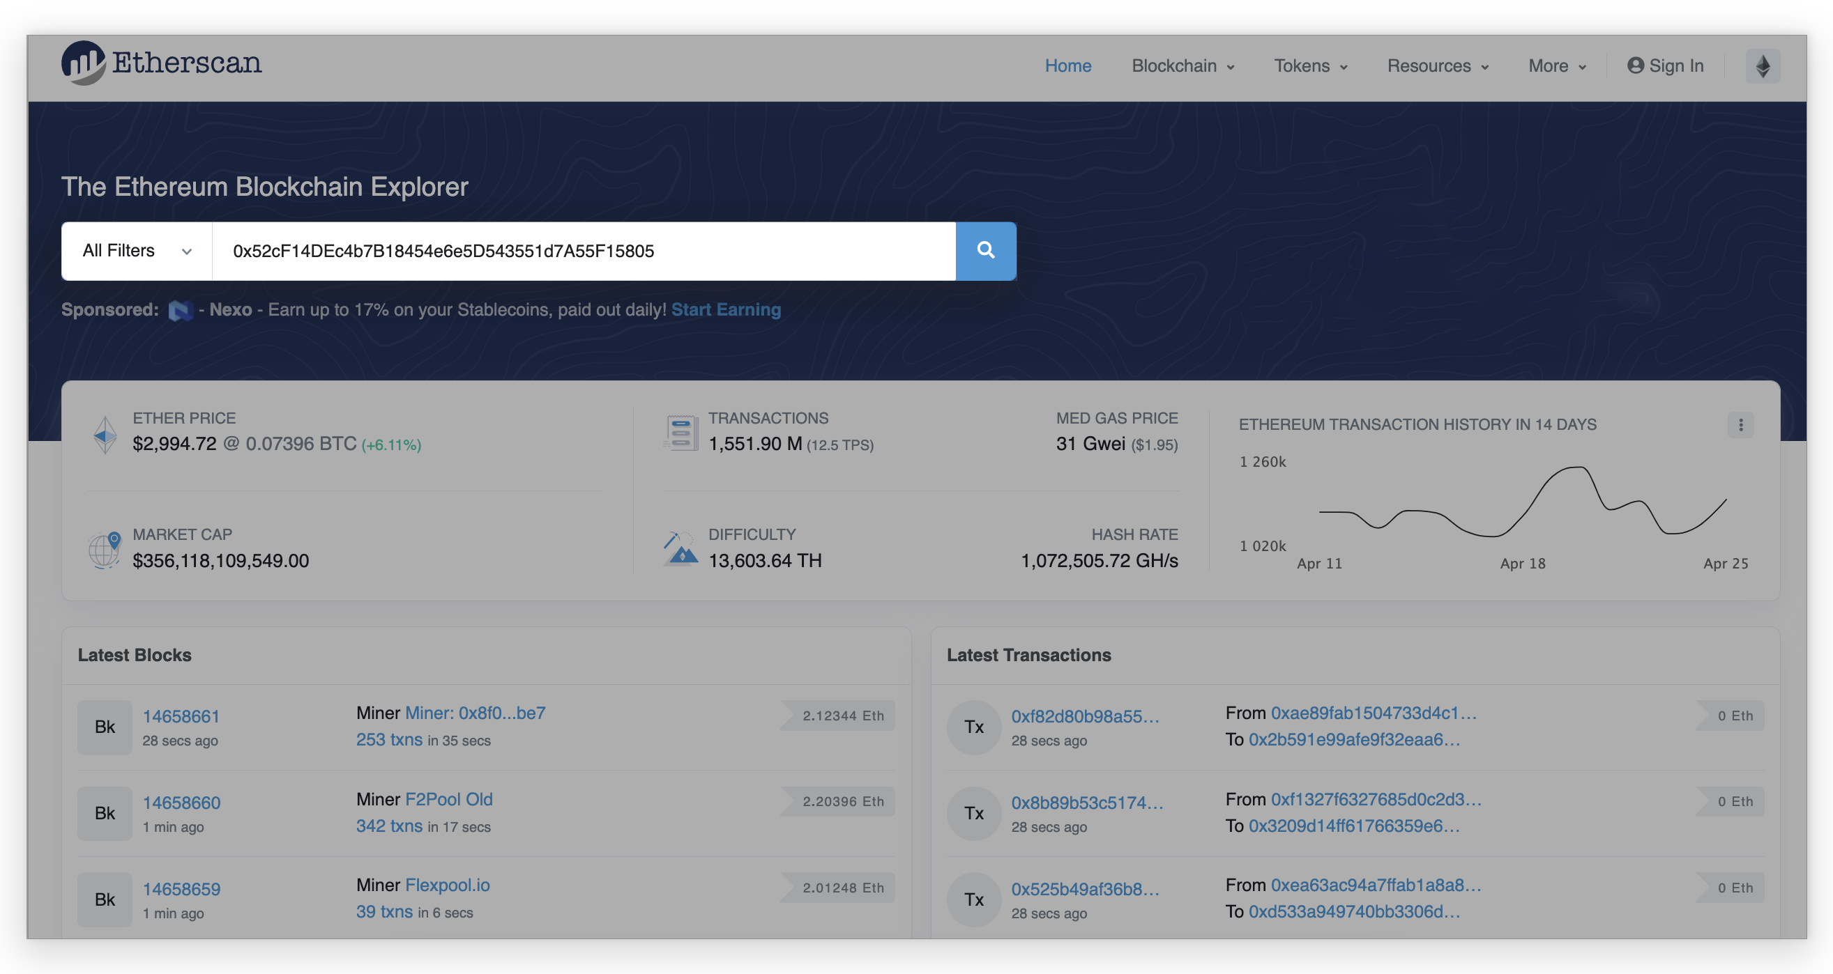Open block 14658661
The height and width of the screenshot is (974, 1833).
coord(181,717)
